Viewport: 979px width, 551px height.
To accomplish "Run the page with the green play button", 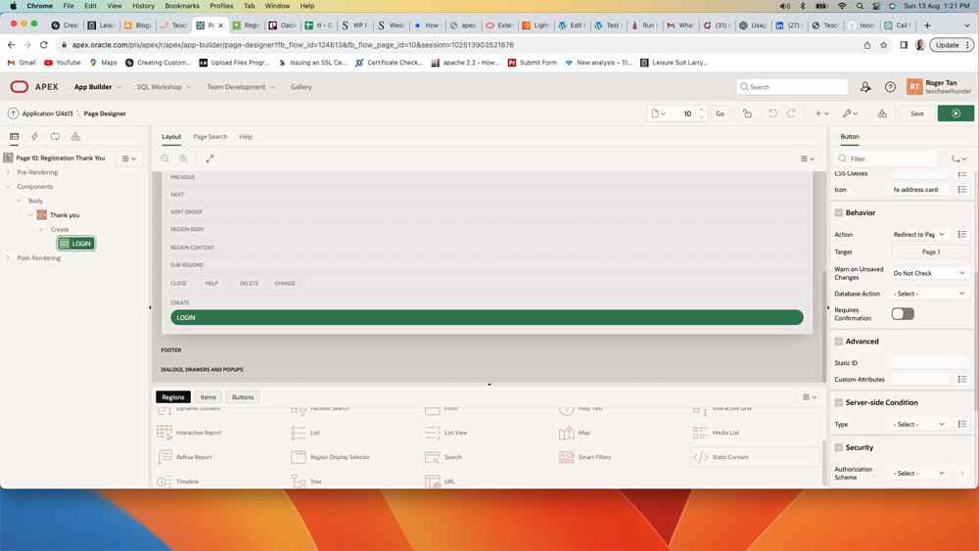I will coord(956,114).
